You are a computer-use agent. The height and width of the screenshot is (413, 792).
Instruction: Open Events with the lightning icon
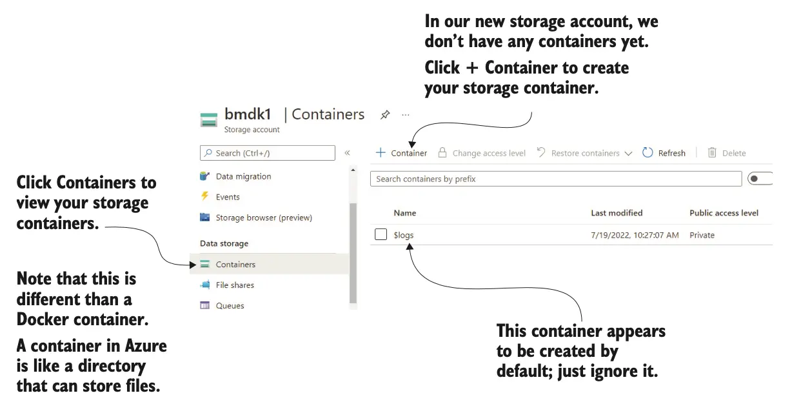(x=227, y=197)
